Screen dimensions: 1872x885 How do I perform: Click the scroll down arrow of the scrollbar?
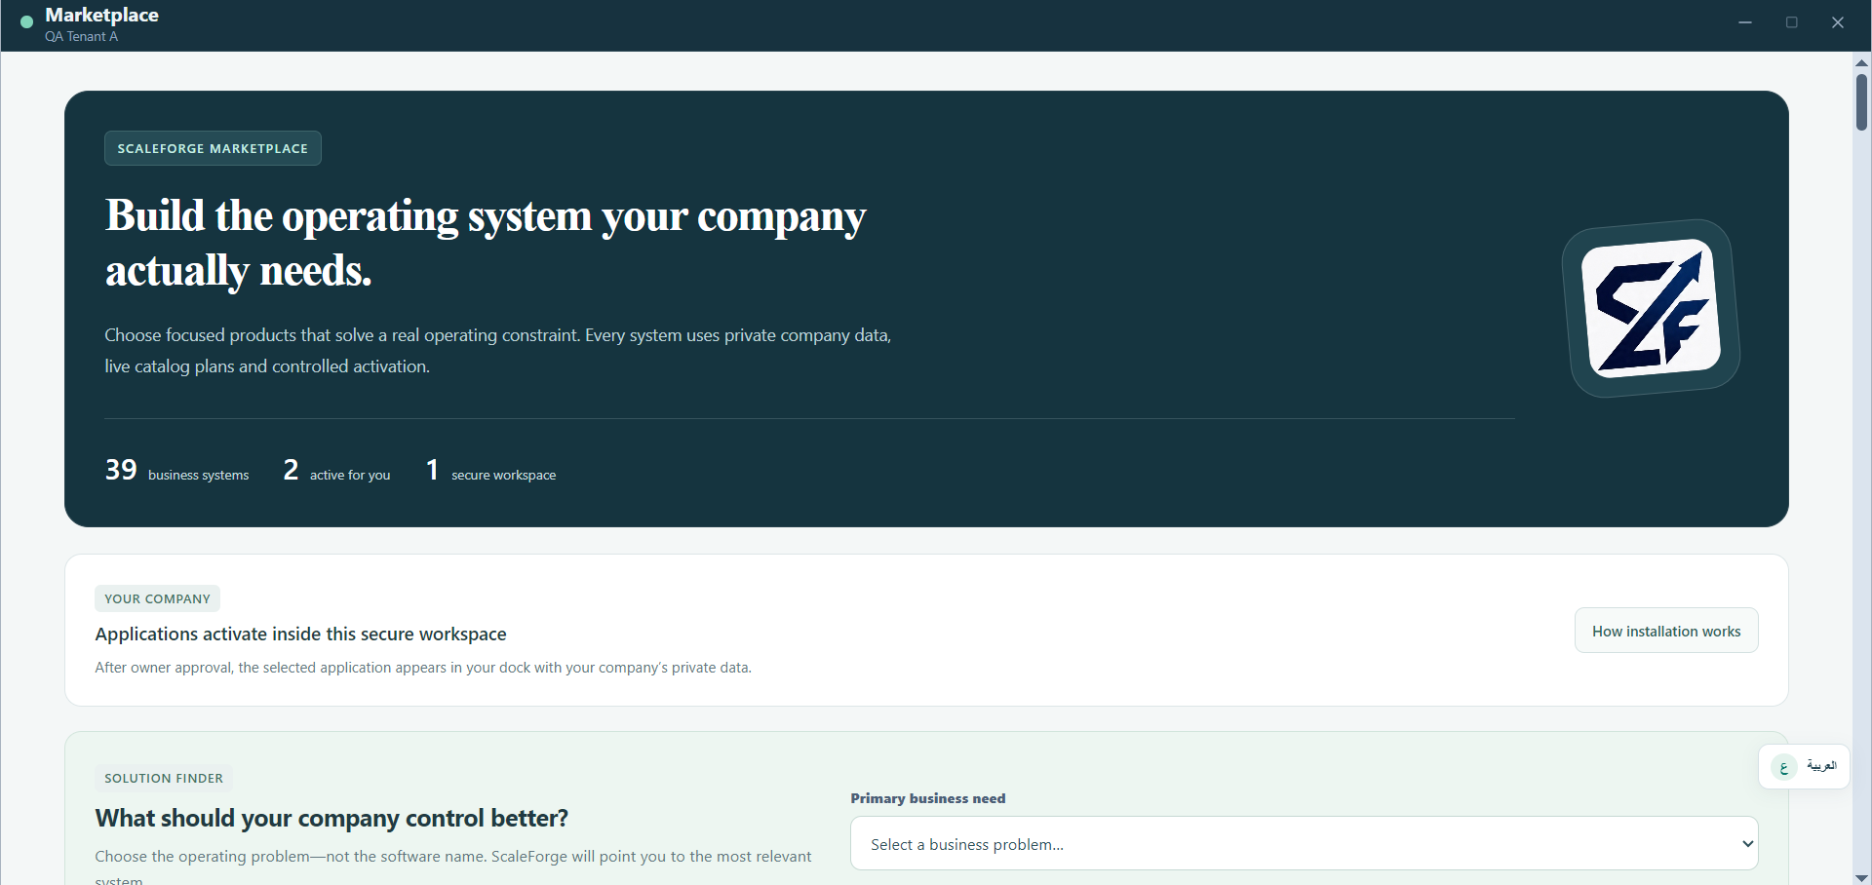[1861, 877]
